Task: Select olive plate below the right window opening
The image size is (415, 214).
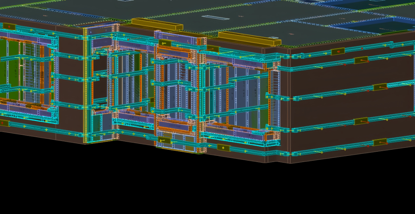Action: click(223, 147)
